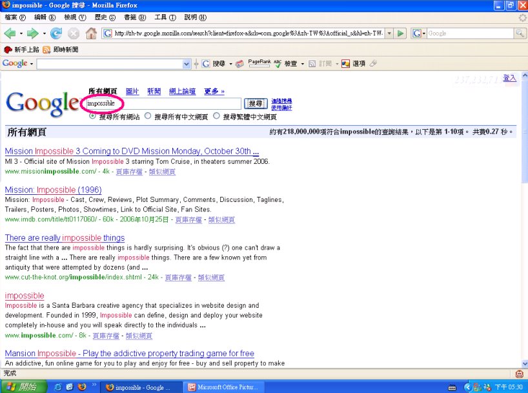The height and width of the screenshot is (393, 528).
Task: Open the 說明 menu
Action: pos(196,17)
